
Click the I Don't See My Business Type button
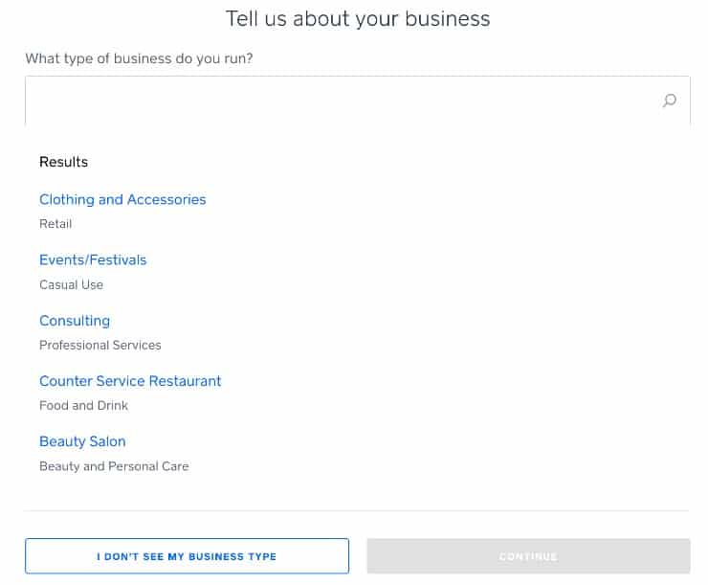pyautogui.click(x=187, y=556)
